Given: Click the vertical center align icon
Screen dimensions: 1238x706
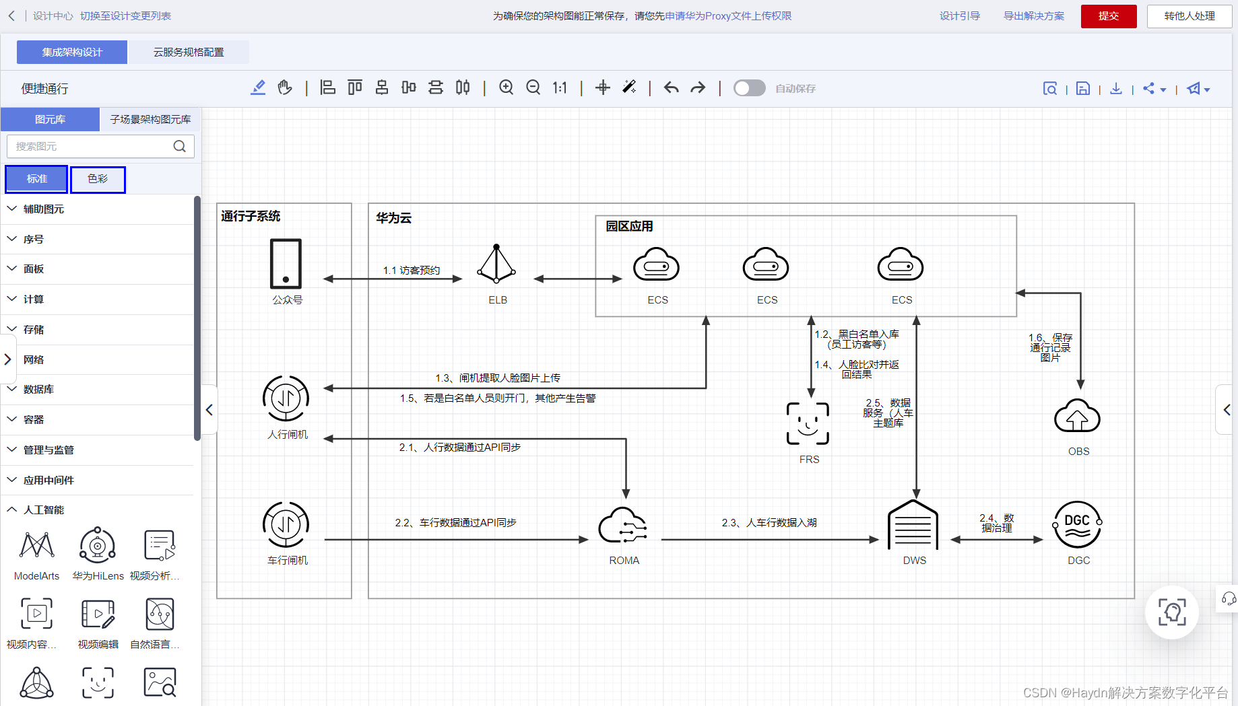Looking at the screenshot, I should pyautogui.click(x=409, y=87).
